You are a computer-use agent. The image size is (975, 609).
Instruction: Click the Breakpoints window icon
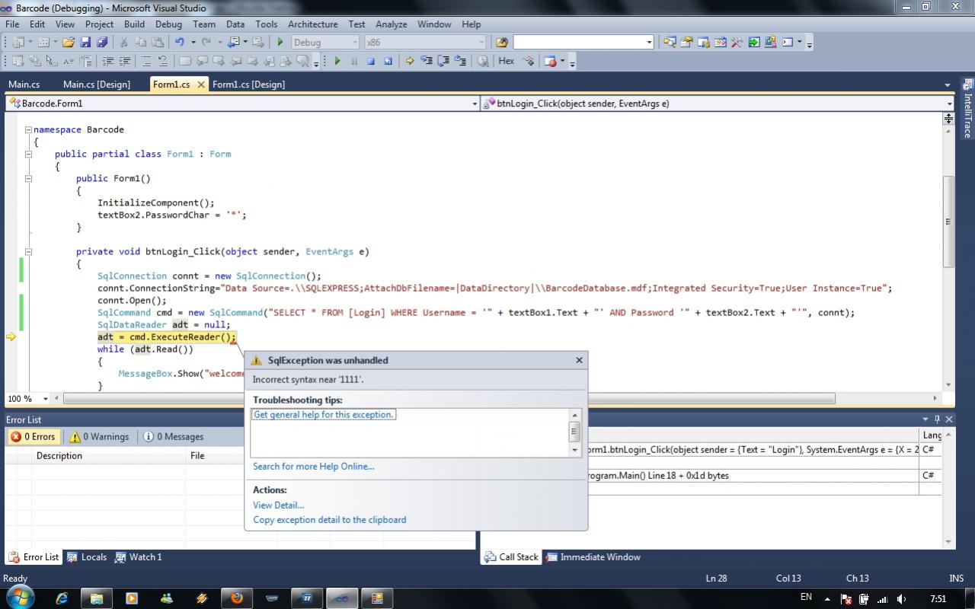click(551, 61)
